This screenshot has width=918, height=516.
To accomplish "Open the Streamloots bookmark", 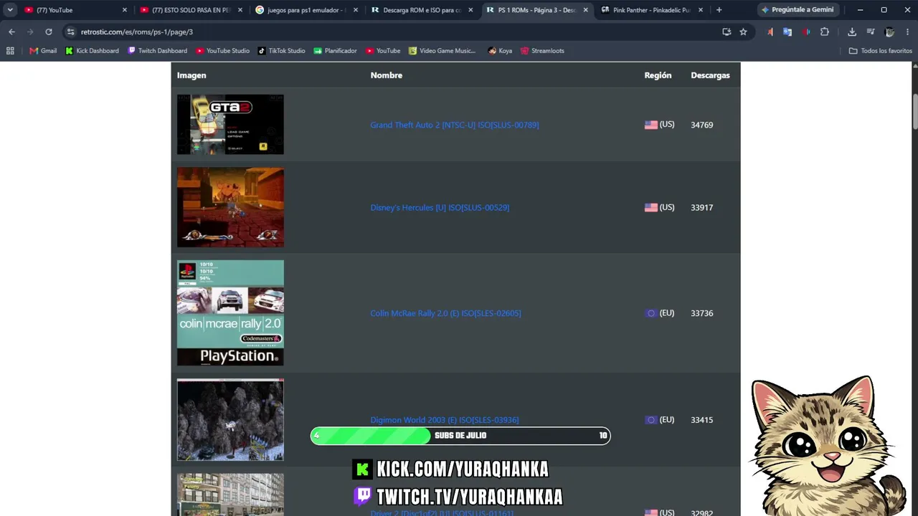I will (542, 51).
